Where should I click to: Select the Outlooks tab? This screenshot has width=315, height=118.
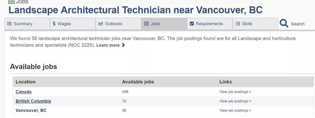tap(118, 24)
